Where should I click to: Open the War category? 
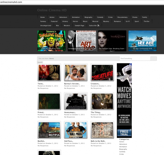coord(57,25)
